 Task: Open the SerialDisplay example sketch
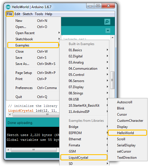[x=128, y=145]
